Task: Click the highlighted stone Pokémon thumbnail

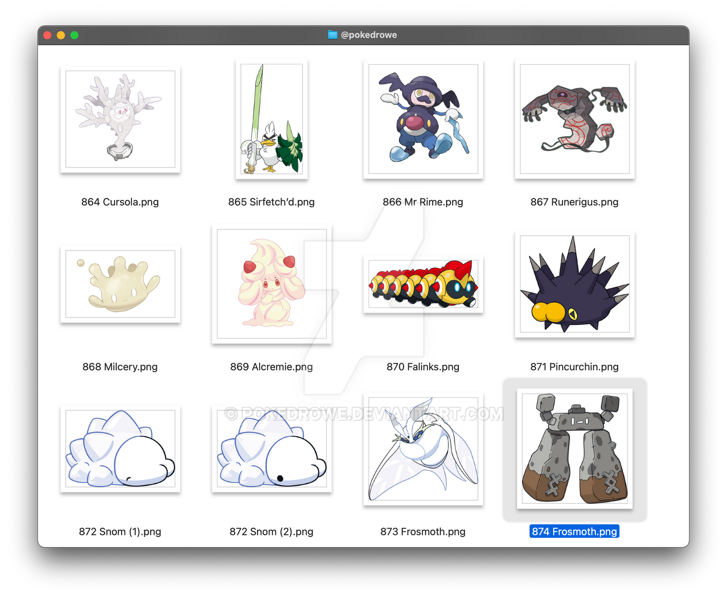Action: click(x=574, y=449)
